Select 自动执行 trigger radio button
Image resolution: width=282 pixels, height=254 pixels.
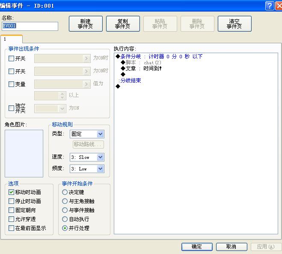coord(65,219)
